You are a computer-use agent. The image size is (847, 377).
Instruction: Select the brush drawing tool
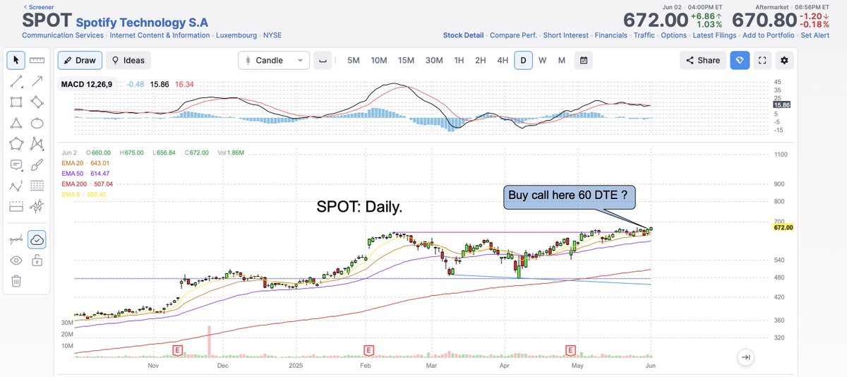click(37, 165)
